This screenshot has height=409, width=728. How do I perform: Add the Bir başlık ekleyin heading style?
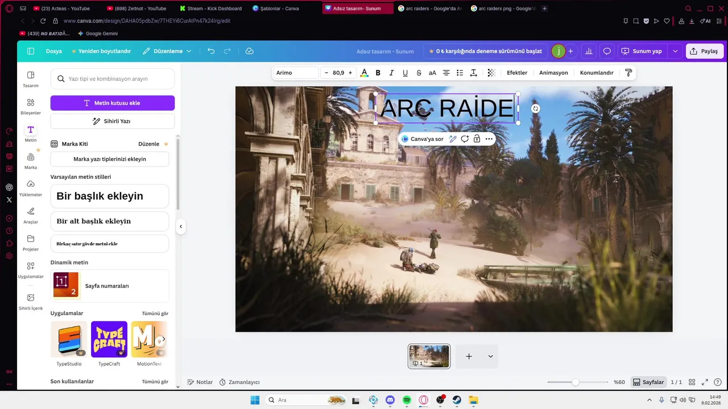110,196
